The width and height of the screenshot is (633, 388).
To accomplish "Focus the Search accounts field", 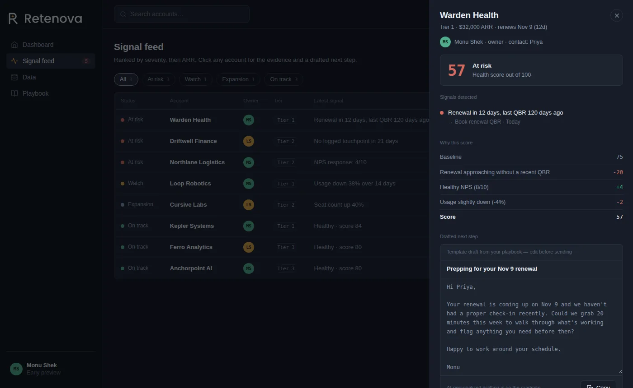I will (182, 14).
